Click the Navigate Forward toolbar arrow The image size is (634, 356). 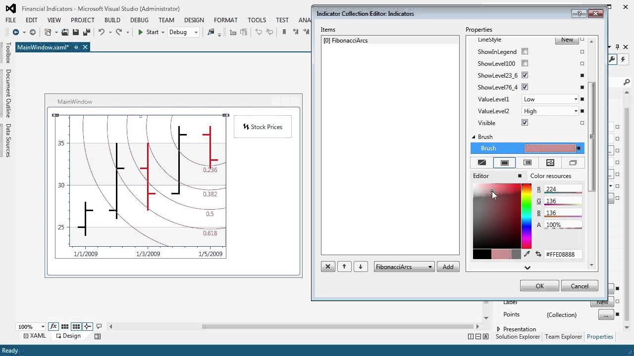point(33,32)
